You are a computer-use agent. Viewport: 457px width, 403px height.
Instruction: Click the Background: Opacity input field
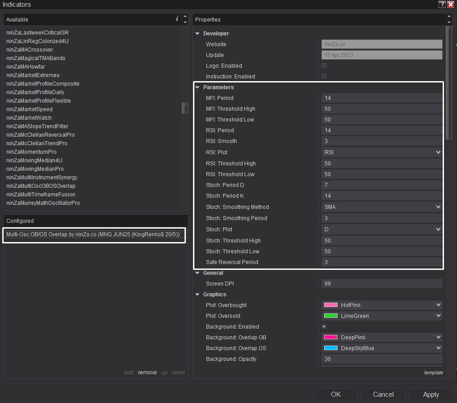pos(382,359)
